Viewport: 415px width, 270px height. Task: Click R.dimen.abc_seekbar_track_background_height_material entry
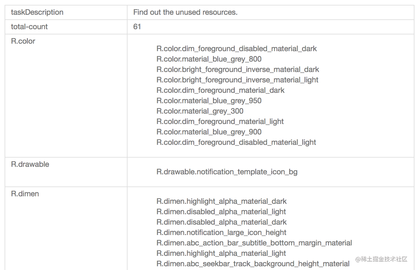[x=253, y=264]
